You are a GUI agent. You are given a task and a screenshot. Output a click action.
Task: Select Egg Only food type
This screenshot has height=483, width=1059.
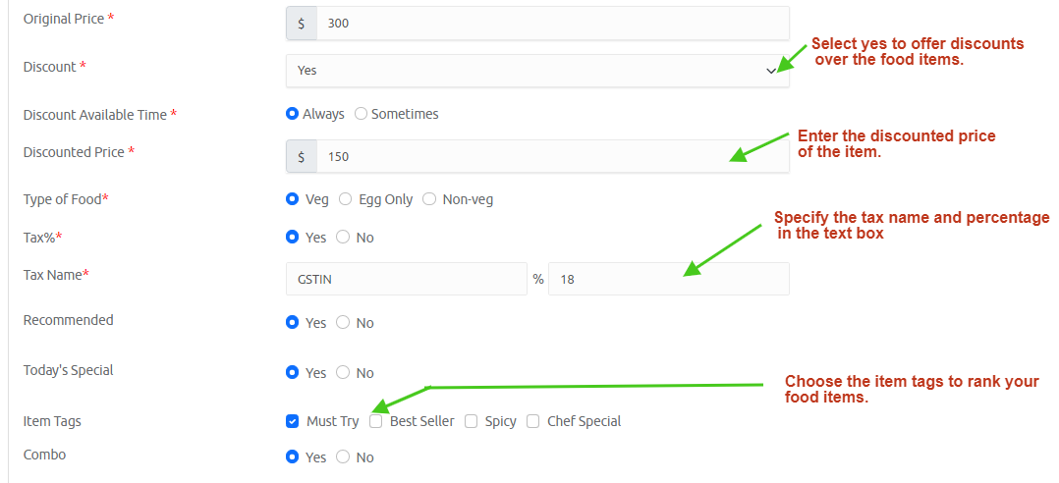(345, 199)
